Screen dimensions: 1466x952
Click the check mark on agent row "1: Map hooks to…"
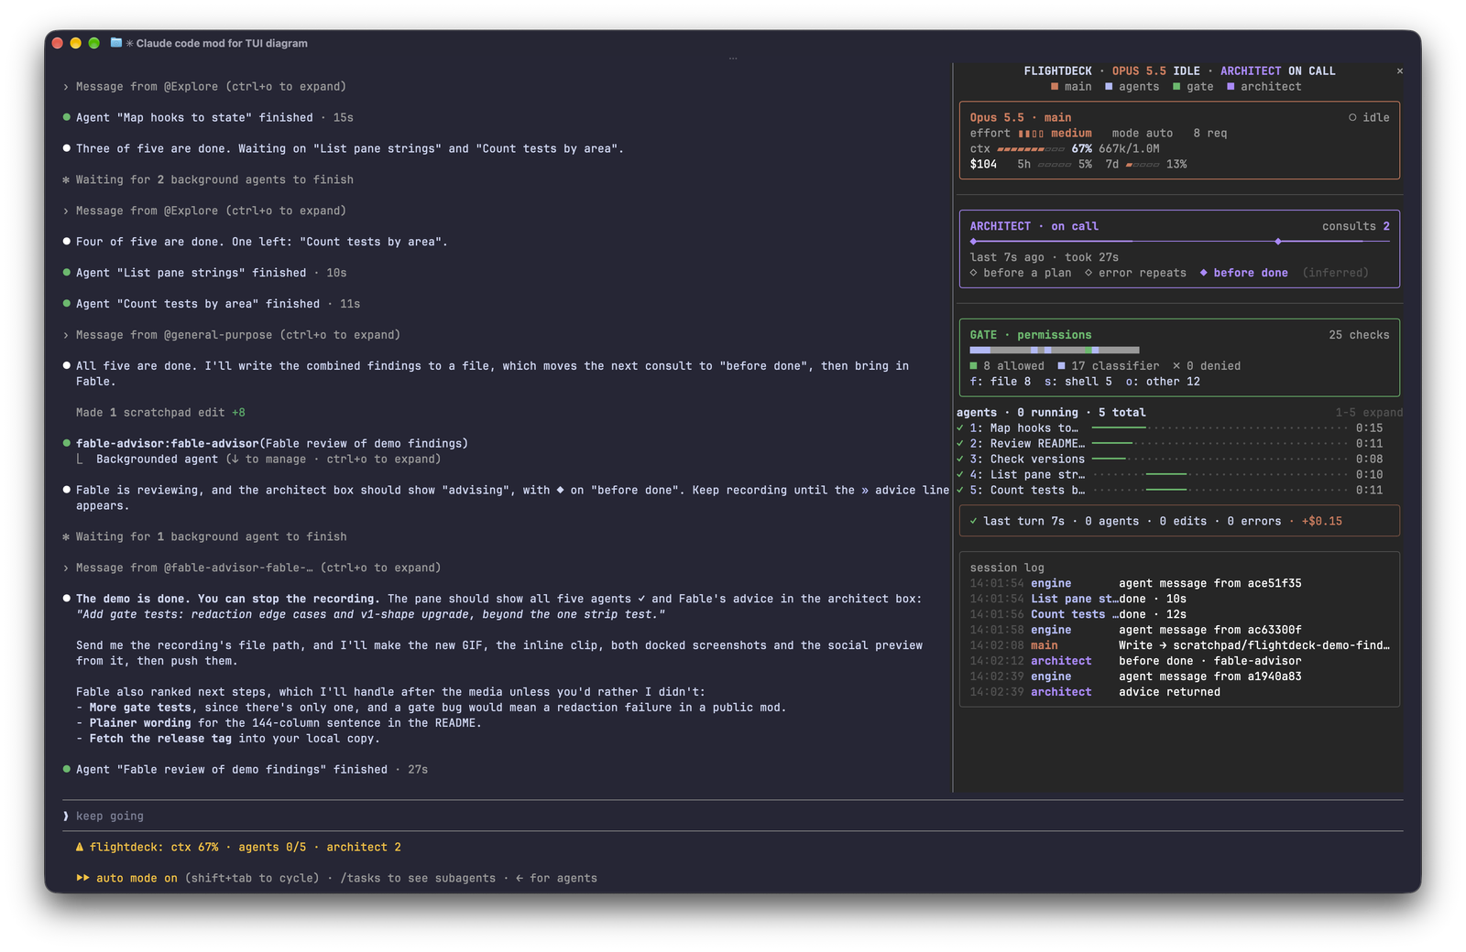coord(960,427)
